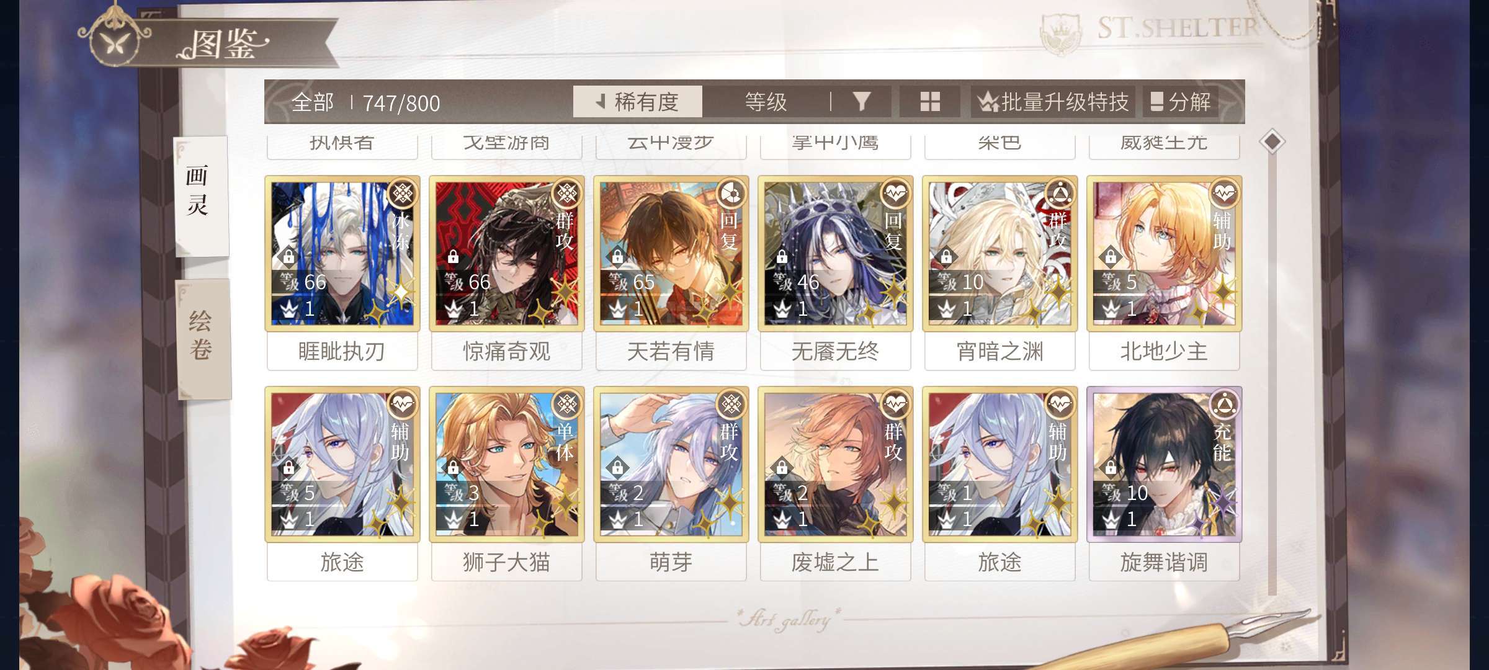Image resolution: width=1489 pixels, height=670 pixels.
Task: Switch layout with the grid view icon
Action: click(x=930, y=101)
